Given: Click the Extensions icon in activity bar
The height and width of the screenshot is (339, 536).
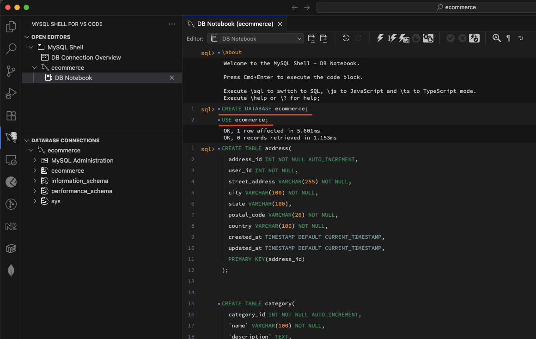Looking at the screenshot, I should click(x=11, y=115).
